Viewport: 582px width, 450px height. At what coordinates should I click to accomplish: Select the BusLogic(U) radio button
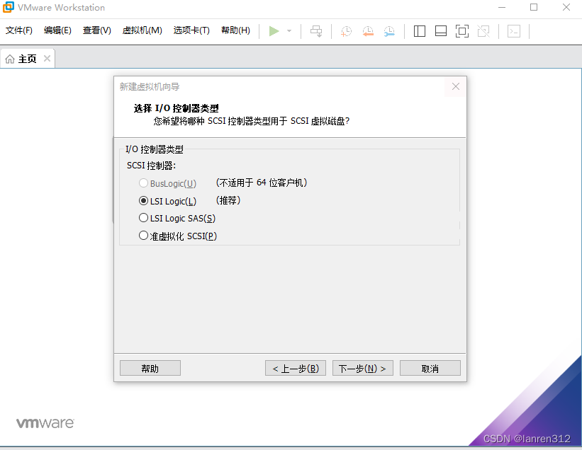143,183
